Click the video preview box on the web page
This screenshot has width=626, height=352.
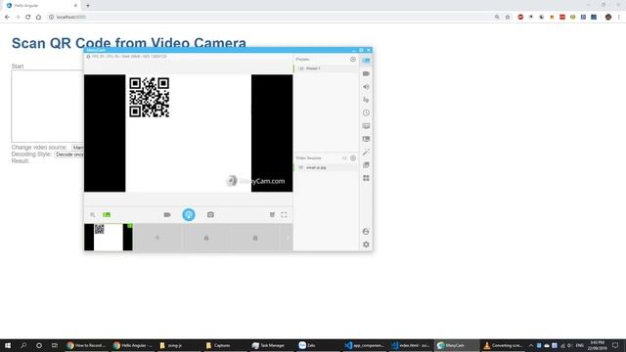(47, 107)
